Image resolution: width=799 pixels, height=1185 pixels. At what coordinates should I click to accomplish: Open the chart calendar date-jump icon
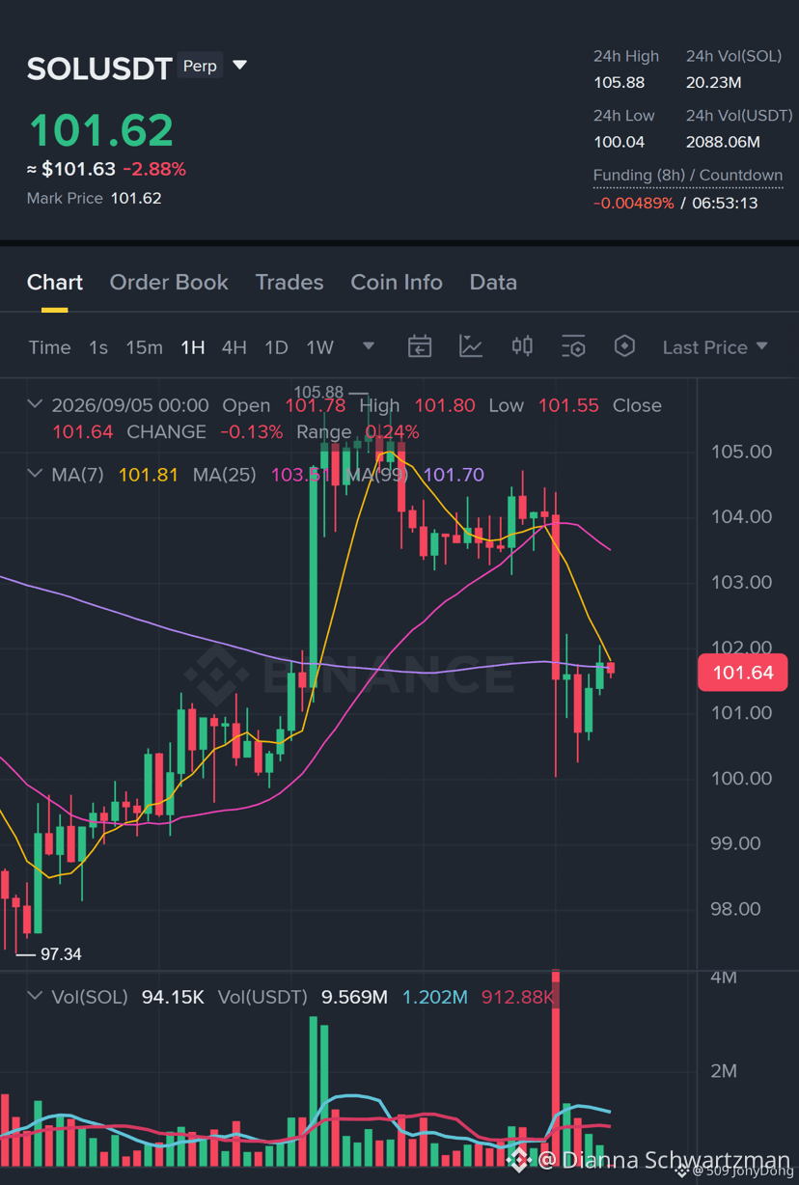coord(420,346)
